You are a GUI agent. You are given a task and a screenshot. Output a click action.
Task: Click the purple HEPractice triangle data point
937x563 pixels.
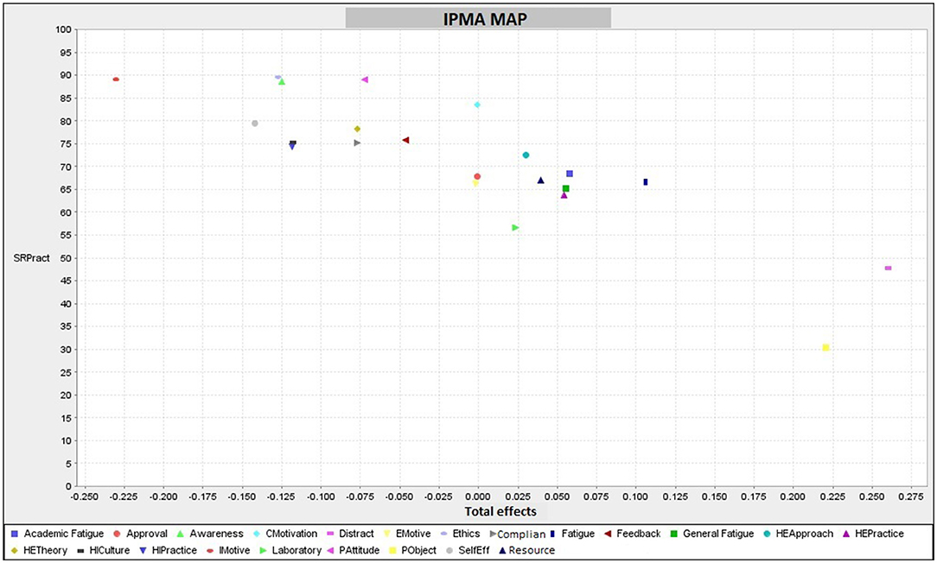(x=564, y=195)
